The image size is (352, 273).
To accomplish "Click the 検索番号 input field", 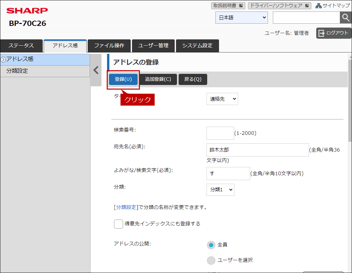I will coord(220,133).
